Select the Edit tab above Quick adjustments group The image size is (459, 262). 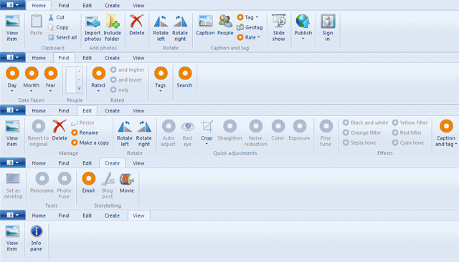(x=87, y=111)
